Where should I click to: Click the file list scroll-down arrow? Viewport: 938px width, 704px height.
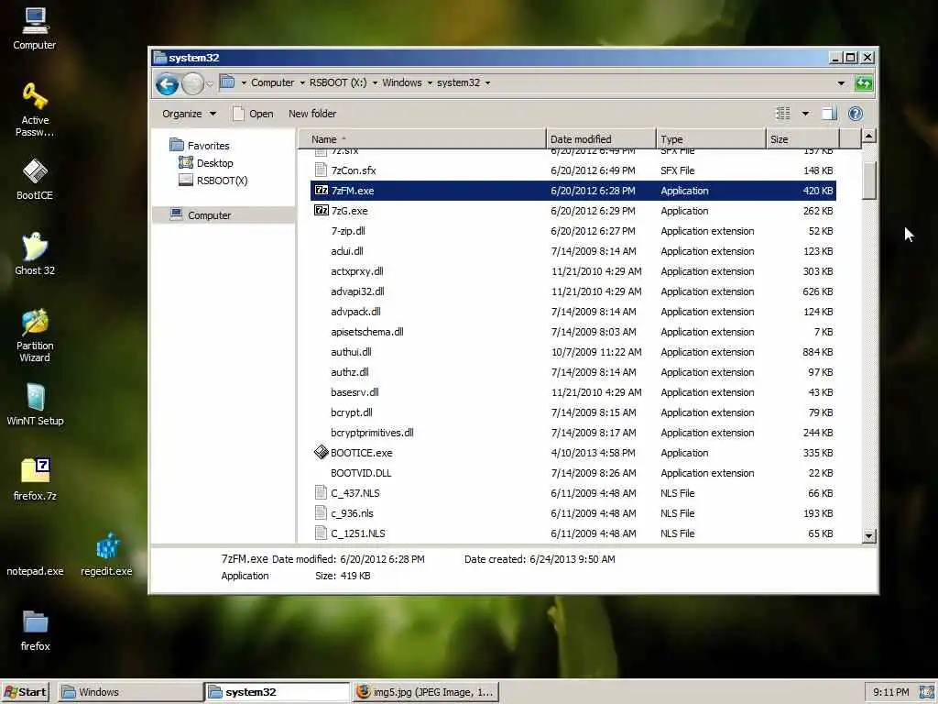868,535
